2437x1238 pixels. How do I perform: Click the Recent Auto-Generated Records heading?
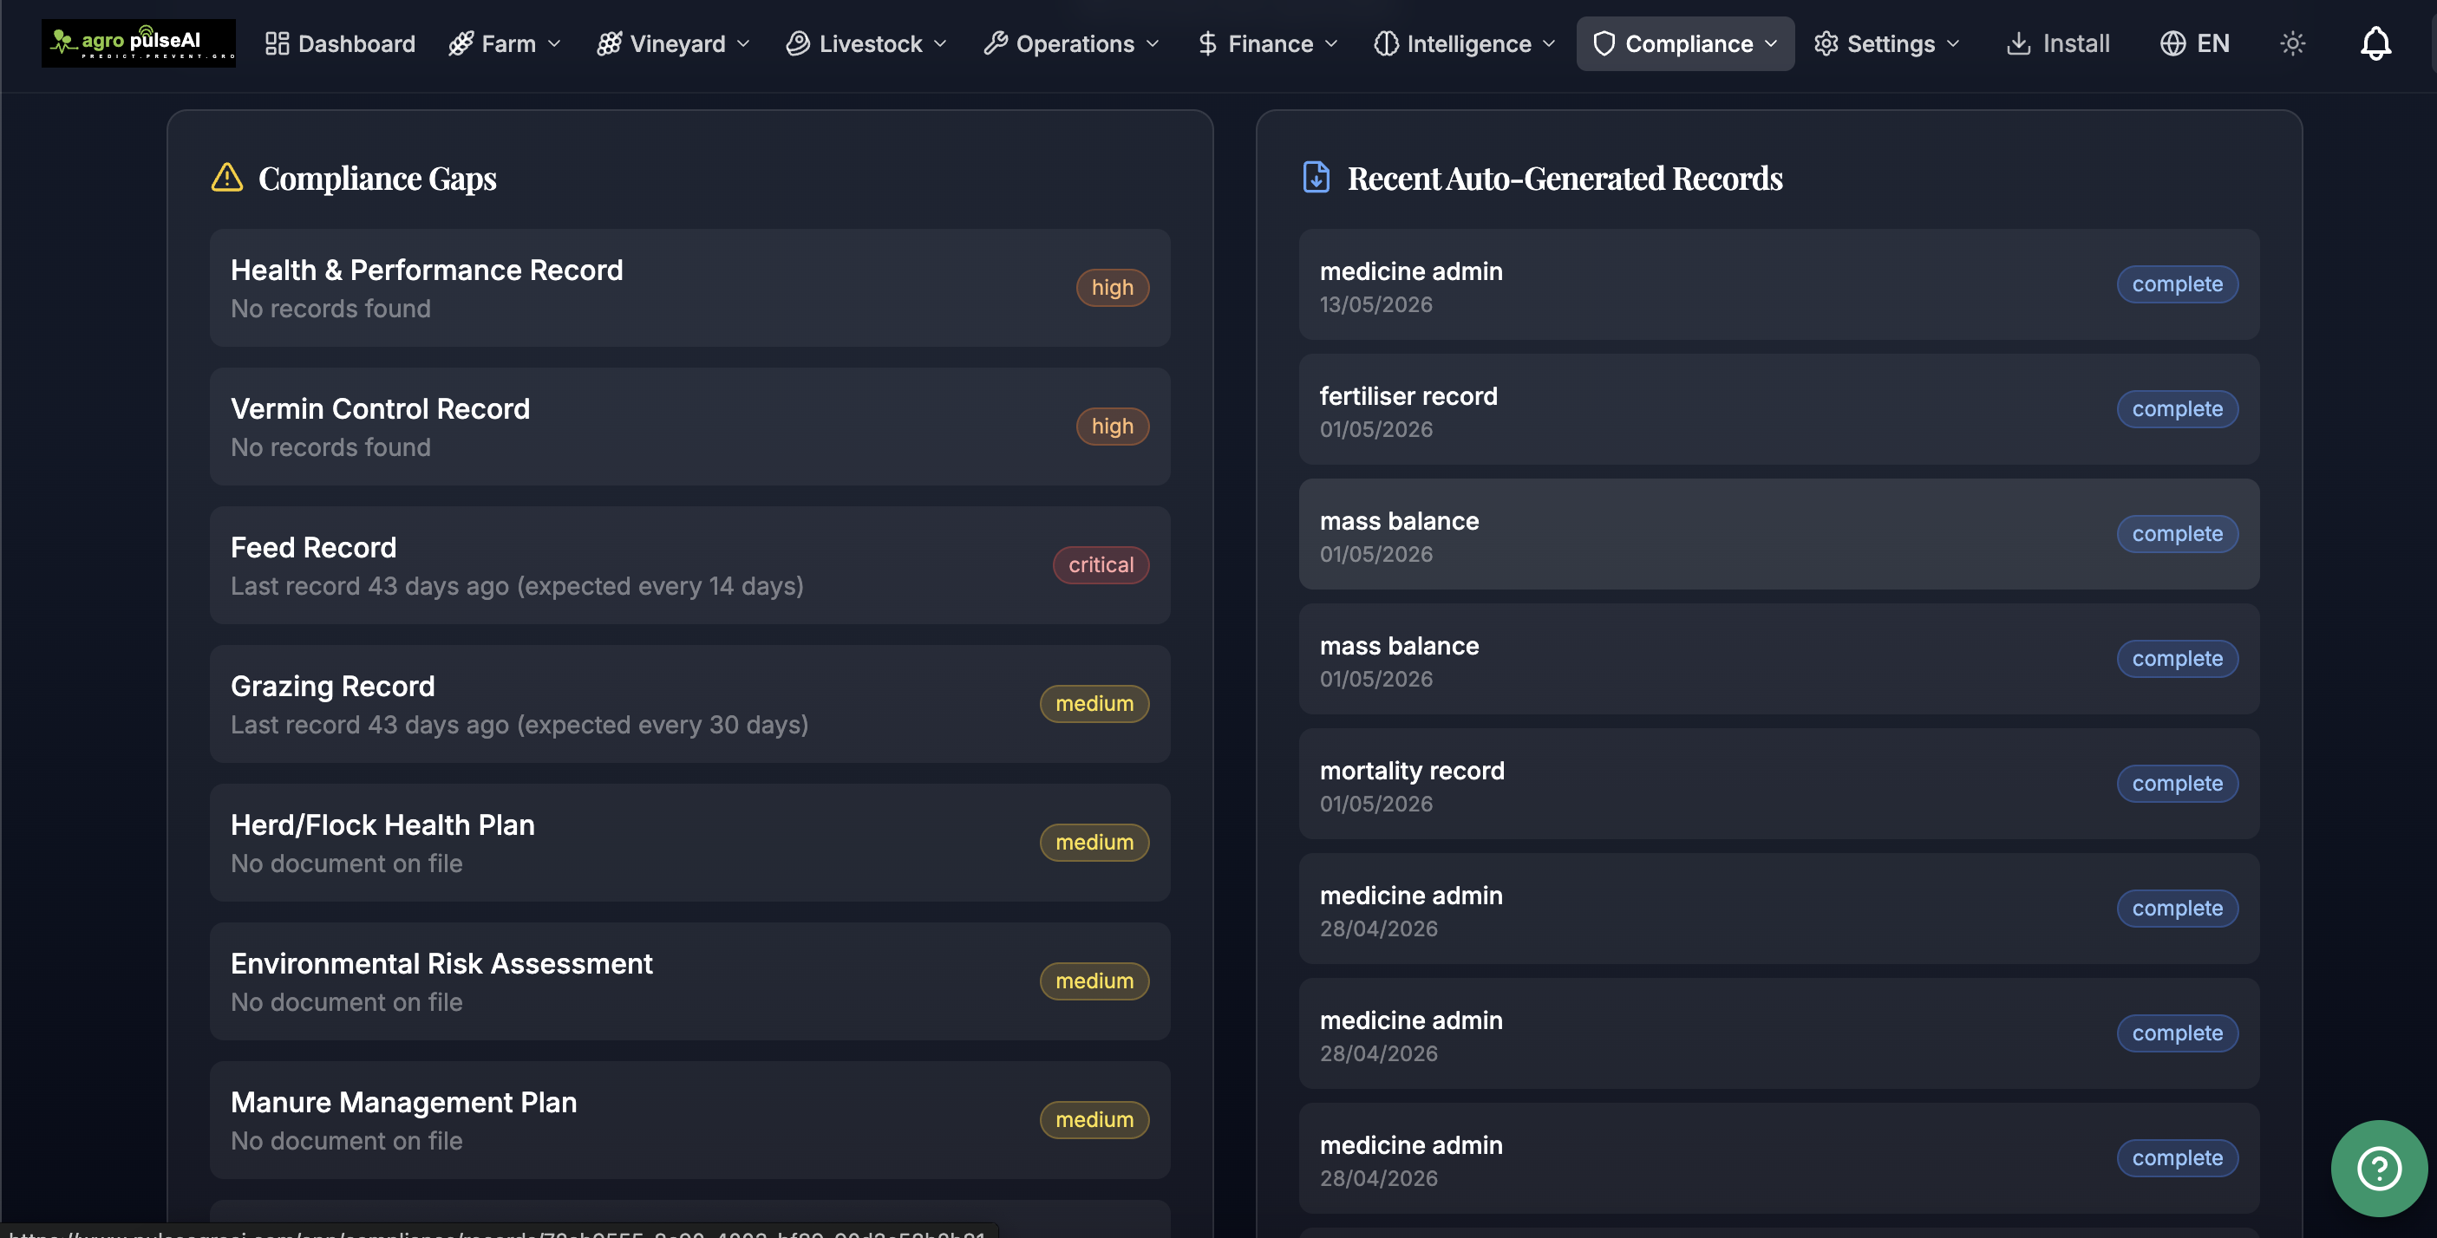[1565, 177]
